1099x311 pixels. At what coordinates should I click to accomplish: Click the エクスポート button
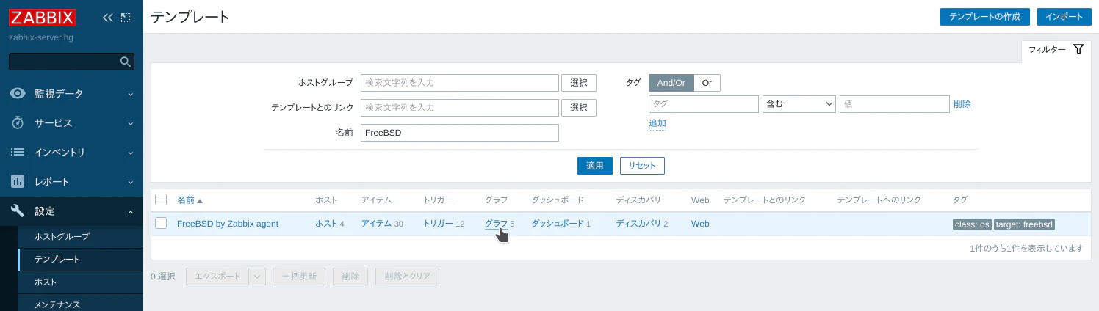(x=218, y=277)
